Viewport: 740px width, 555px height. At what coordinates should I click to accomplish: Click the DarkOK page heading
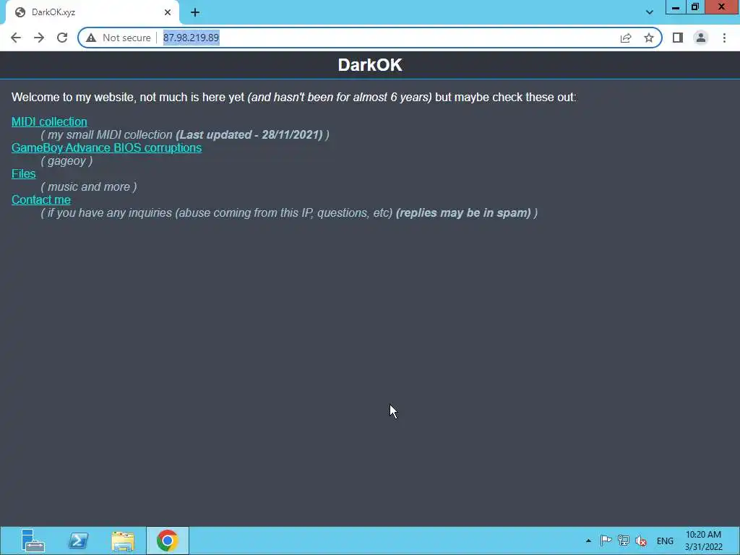[370, 64]
